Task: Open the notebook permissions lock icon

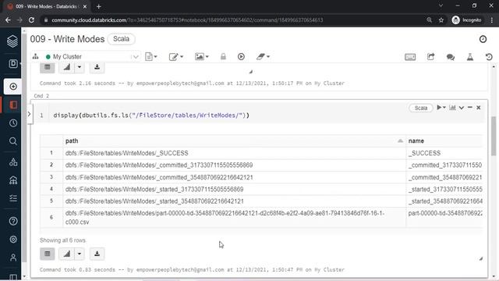Action: [x=223, y=57]
